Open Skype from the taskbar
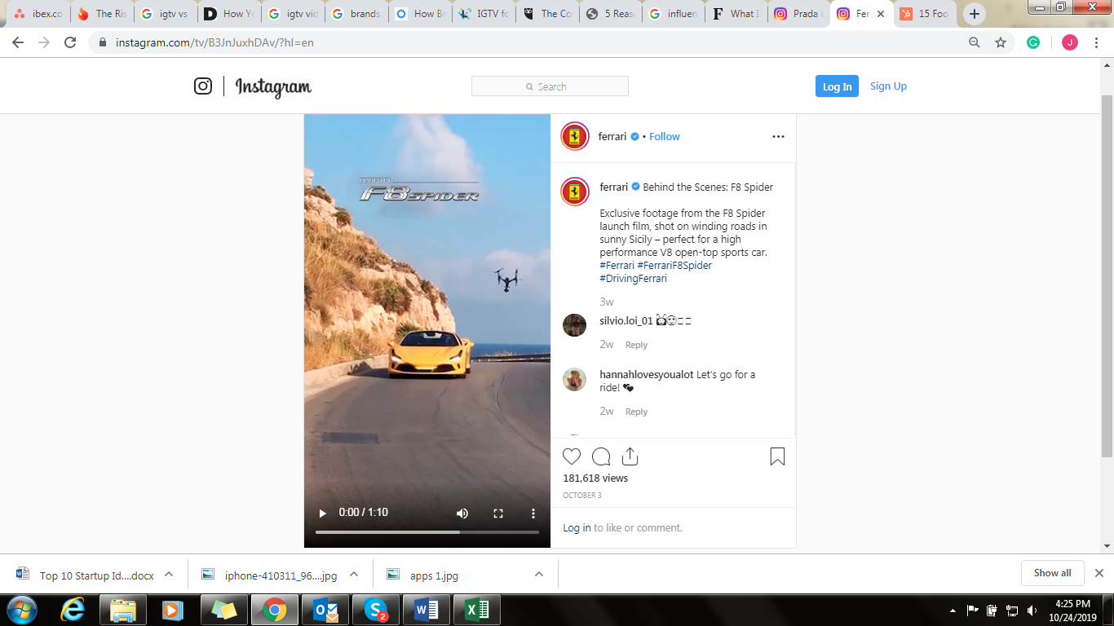1114x626 pixels. pyautogui.click(x=376, y=610)
